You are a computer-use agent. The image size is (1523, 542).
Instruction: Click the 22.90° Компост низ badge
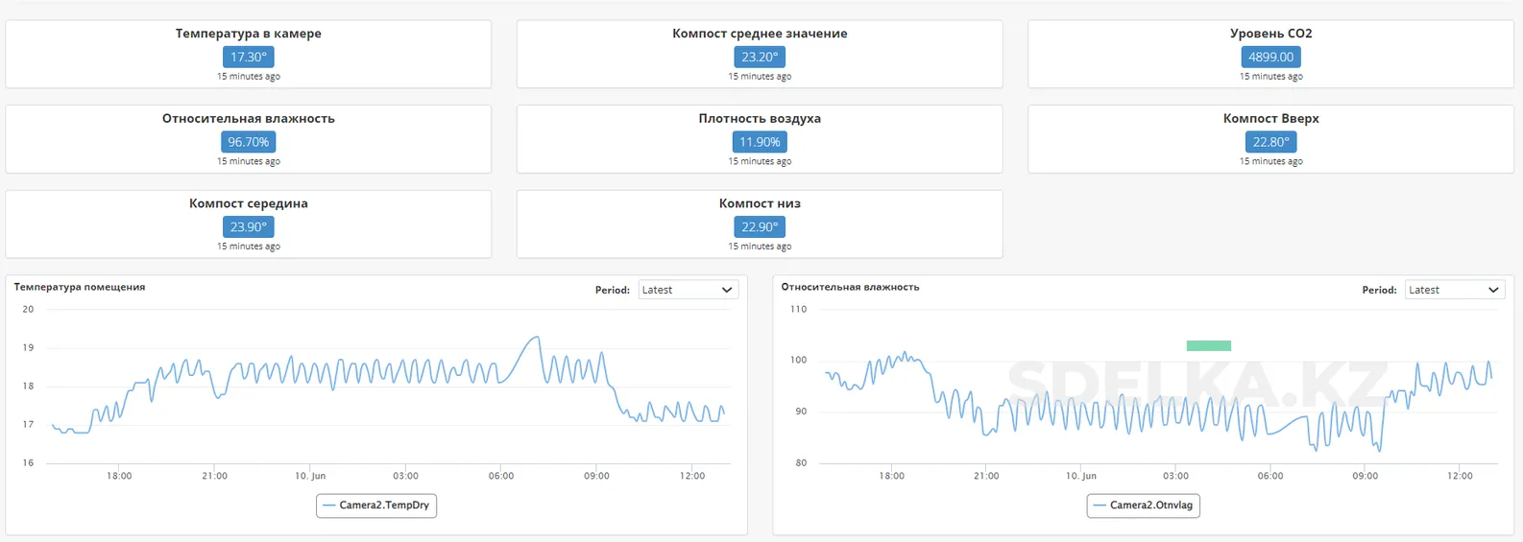[760, 227]
